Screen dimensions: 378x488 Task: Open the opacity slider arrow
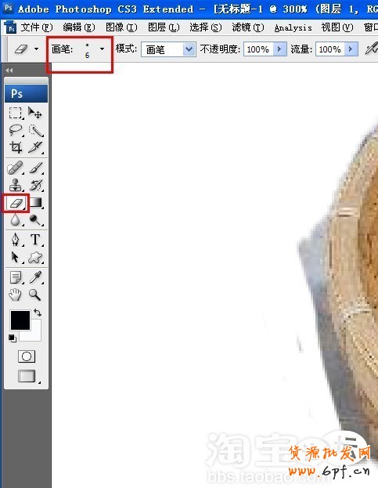[x=279, y=49]
